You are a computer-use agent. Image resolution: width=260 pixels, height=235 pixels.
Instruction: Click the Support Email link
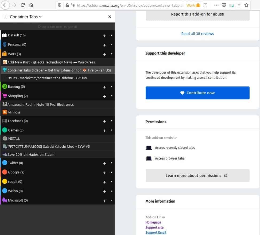coord(156,233)
